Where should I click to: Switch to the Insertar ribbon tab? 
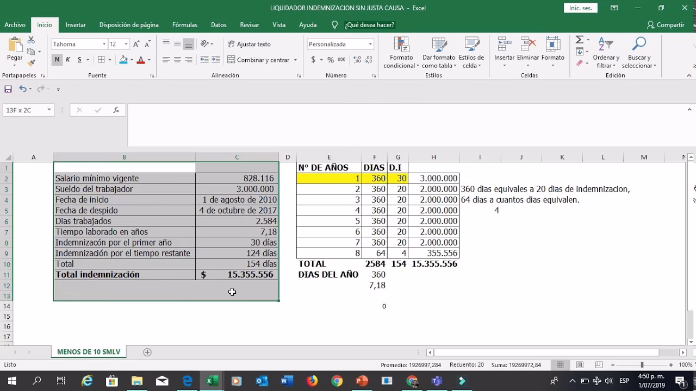click(76, 25)
